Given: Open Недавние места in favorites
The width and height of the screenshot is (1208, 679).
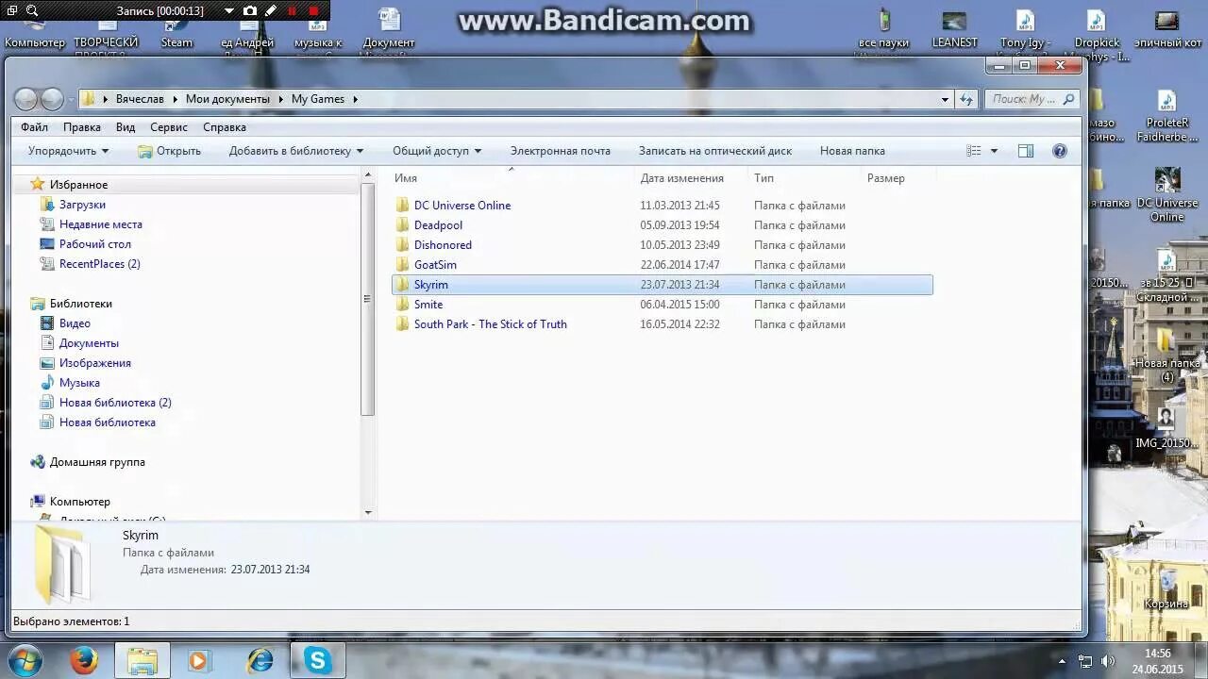Looking at the screenshot, I should [x=100, y=224].
